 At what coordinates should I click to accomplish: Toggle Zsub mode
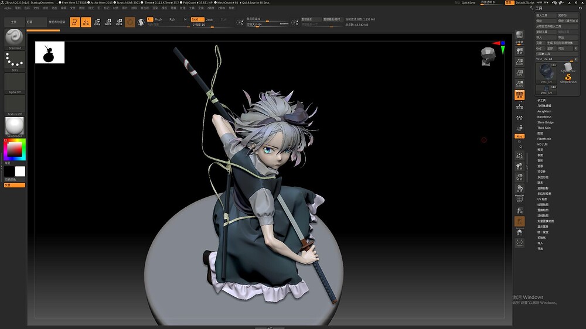point(210,19)
